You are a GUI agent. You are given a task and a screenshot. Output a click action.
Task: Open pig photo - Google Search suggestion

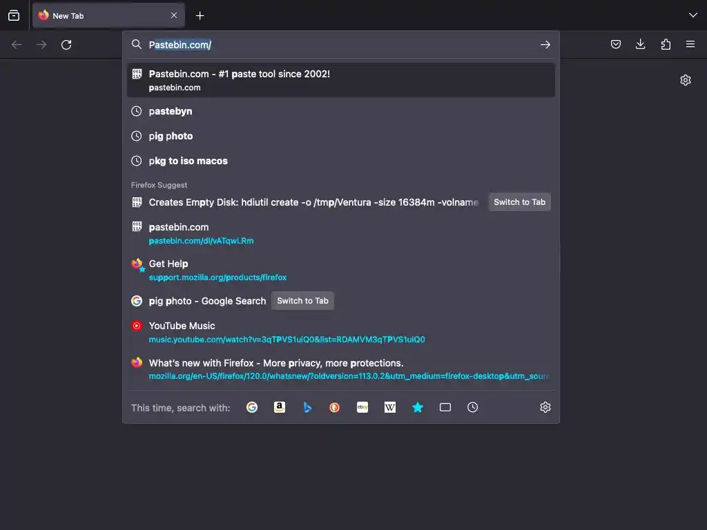coord(207,301)
